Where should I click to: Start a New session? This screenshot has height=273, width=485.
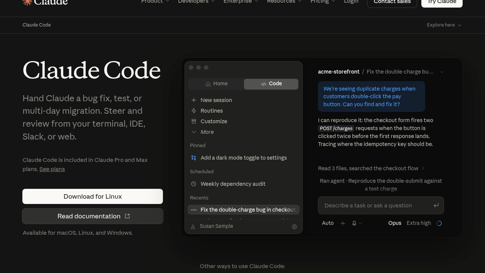[216, 100]
